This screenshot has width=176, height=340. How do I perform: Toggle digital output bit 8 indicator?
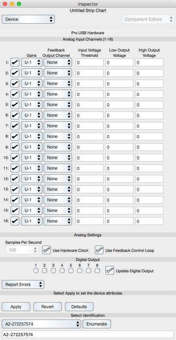pos(97,271)
